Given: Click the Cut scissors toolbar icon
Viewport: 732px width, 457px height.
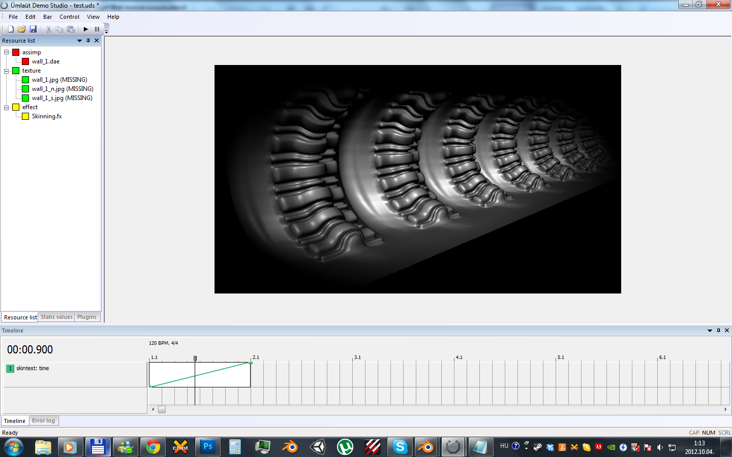Looking at the screenshot, I should pyautogui.click(x=48, y=29).
